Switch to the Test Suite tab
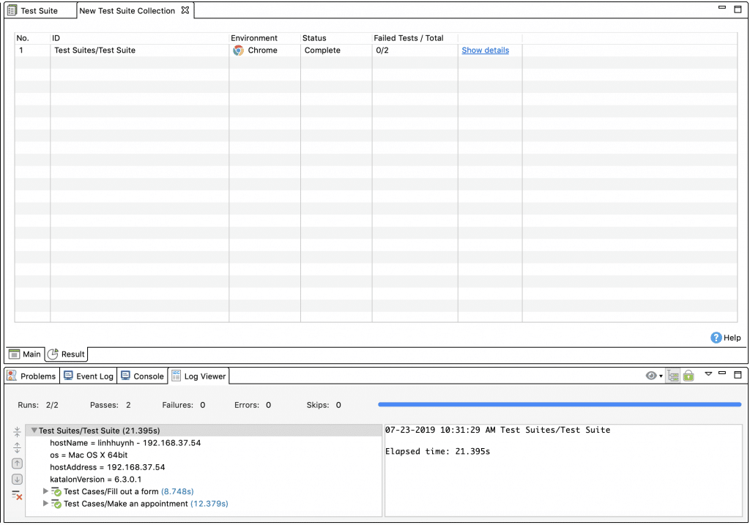The image size is (750, 525). tap(40, 10)
